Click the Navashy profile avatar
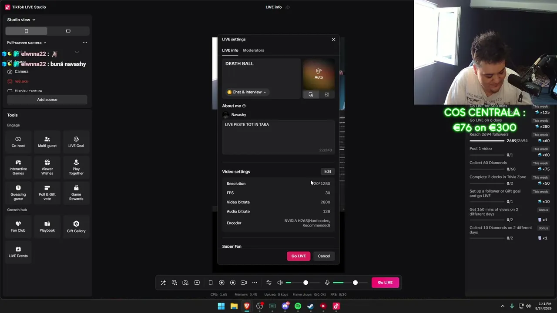Image resolution: width=557 pixels, height=313 pixels. pos(226,115)
